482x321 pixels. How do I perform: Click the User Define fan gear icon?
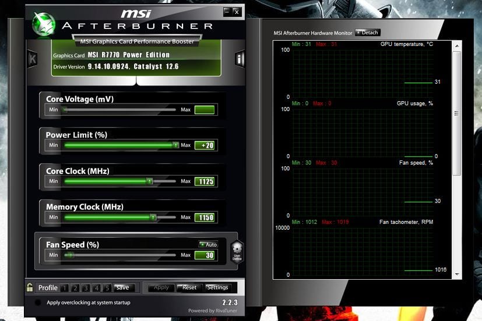coord(237,252)
